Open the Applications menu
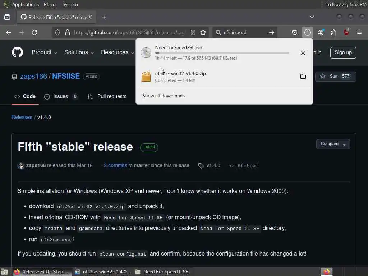 point(26,4)
